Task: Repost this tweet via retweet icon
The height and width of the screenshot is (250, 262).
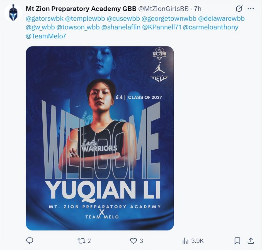Action: coord(82,241)
